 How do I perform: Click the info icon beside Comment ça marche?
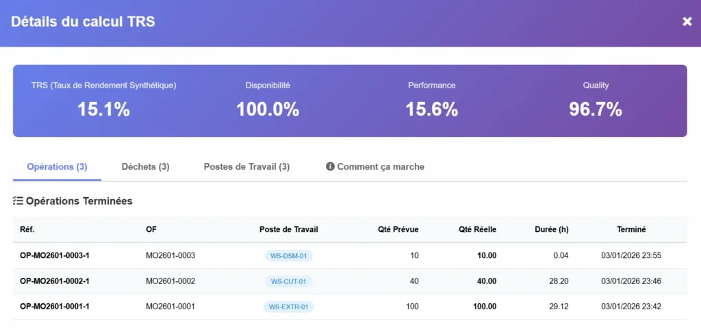[330, 166]
